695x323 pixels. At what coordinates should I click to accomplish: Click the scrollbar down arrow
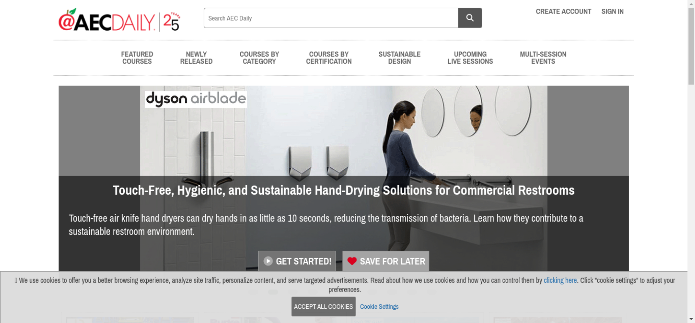691,319
